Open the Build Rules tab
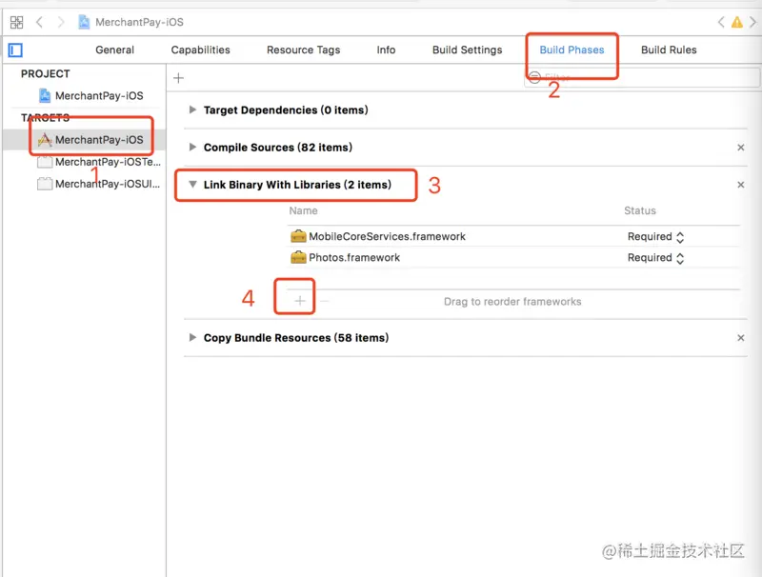 669,50
